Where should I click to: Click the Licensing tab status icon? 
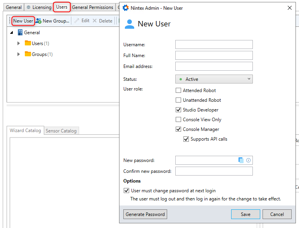pos(28,7)
